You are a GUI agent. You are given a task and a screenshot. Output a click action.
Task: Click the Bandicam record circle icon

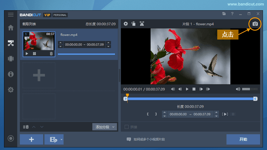pyautogui.click(x=11, y=138)
